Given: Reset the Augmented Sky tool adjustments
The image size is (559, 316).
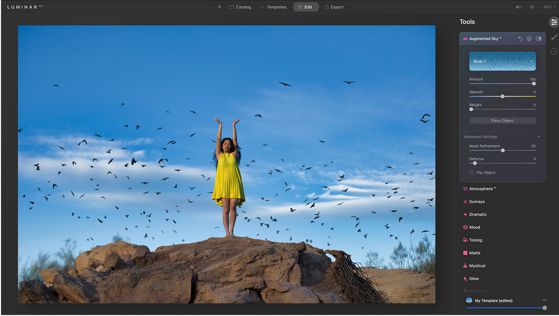Looking at the screenshot, I should coord(520,39).
